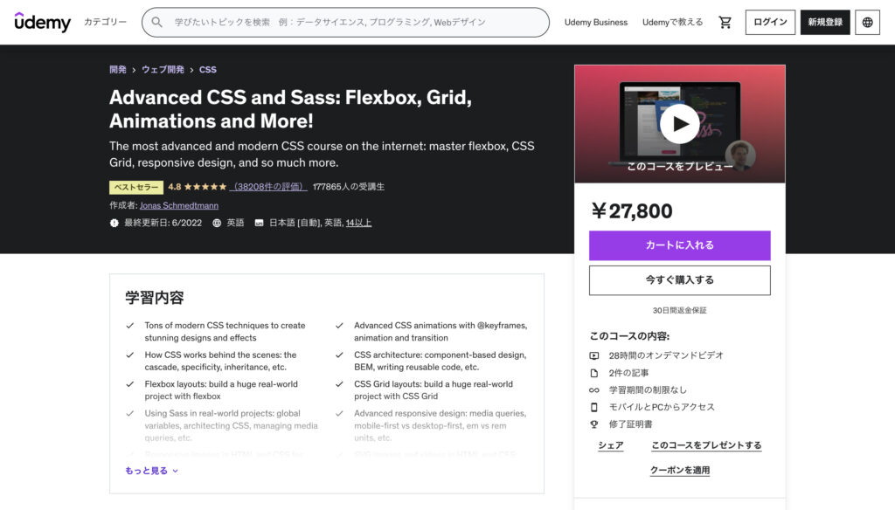Click クーポンを適用 link
895x510 pixels.
point(680,470)
